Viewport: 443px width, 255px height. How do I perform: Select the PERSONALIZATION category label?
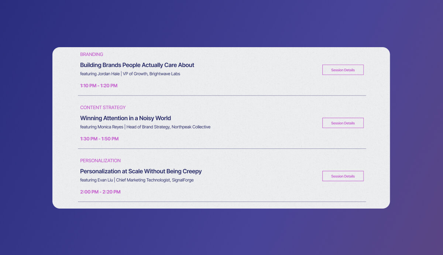[100, 160]
